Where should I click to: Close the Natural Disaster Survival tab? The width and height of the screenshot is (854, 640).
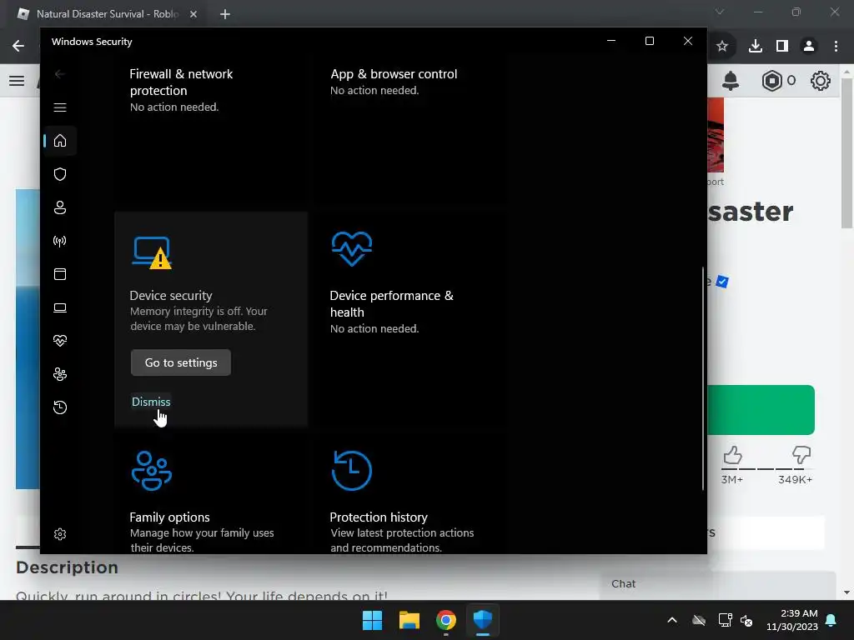pyautogui.click(x=193, y=14)
